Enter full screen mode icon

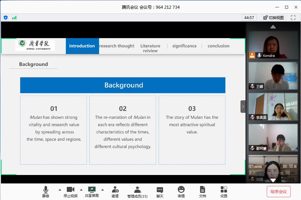coord(293,17)
